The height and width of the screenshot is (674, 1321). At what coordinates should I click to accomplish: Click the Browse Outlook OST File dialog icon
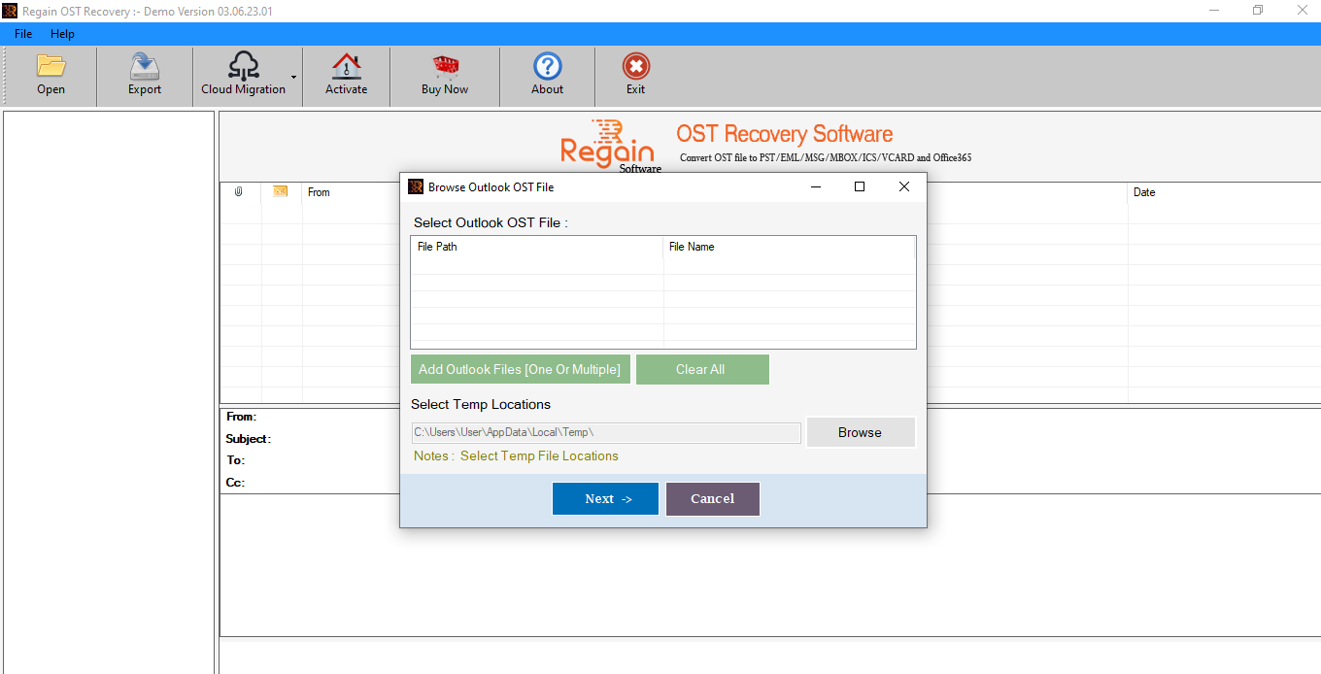416,186
